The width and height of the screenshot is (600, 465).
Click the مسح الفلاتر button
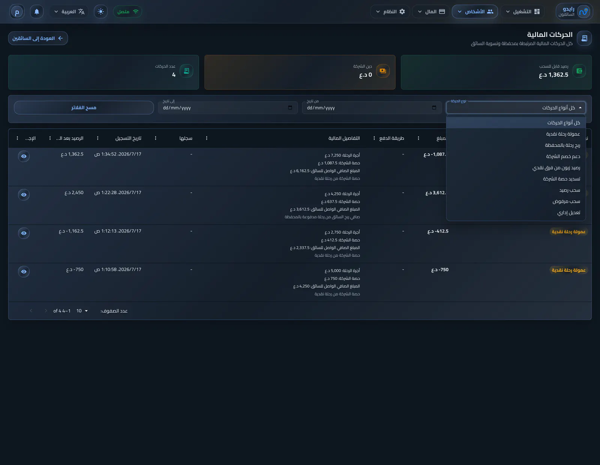point(84,108)
